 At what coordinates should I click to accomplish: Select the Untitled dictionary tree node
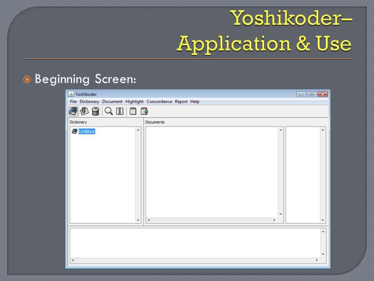click(x=87, y=132)
